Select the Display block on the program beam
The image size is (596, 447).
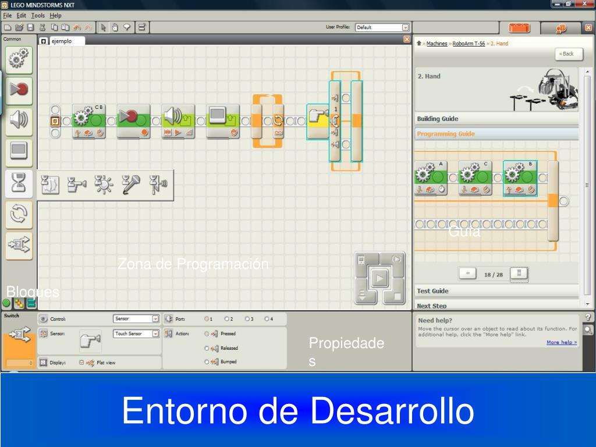pyautogui.click(x=223, y=121)
